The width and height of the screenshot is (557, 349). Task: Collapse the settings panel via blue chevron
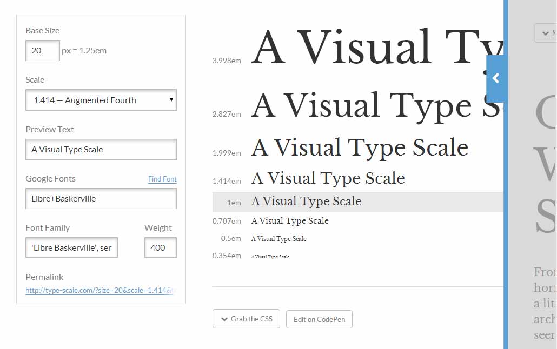point(496,78)
